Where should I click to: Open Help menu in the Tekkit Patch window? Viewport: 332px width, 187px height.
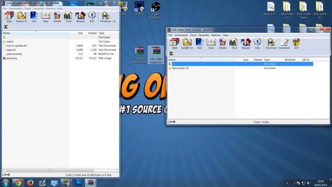(x=225, y=35)
